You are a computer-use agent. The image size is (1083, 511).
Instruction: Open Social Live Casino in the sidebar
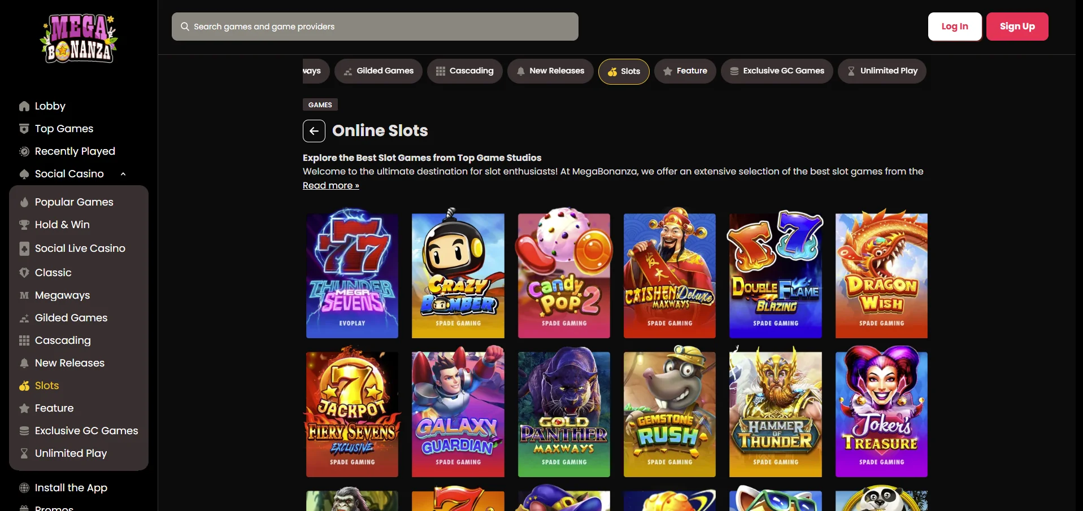point(80,248)
